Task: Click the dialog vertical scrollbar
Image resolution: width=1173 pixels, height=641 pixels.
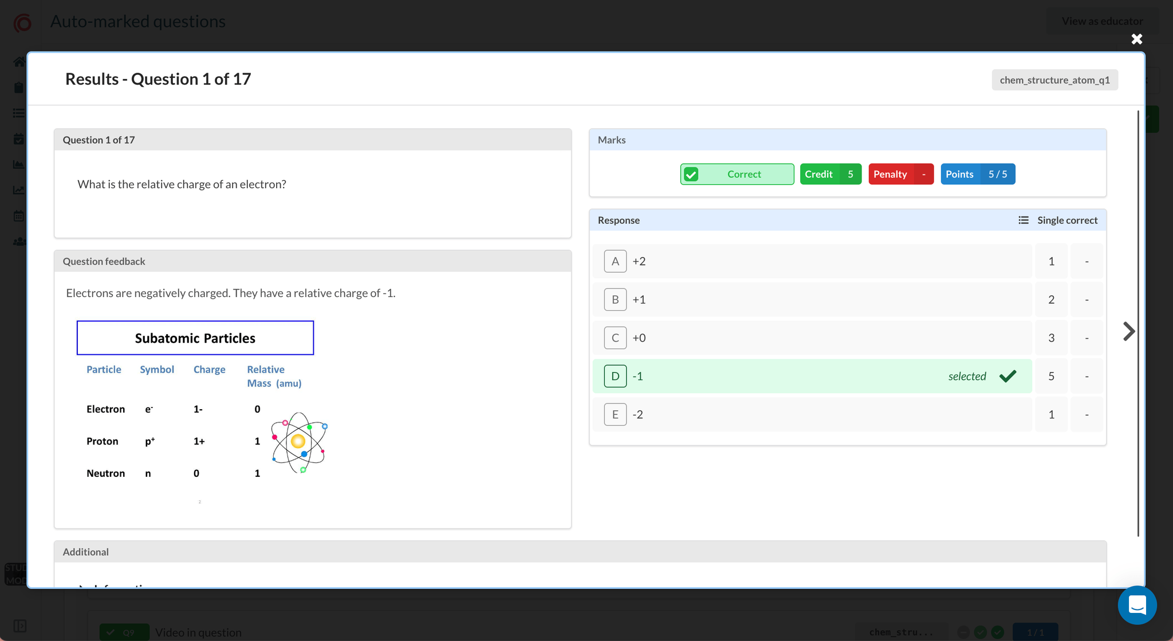Action: [x=1138, y=323]
